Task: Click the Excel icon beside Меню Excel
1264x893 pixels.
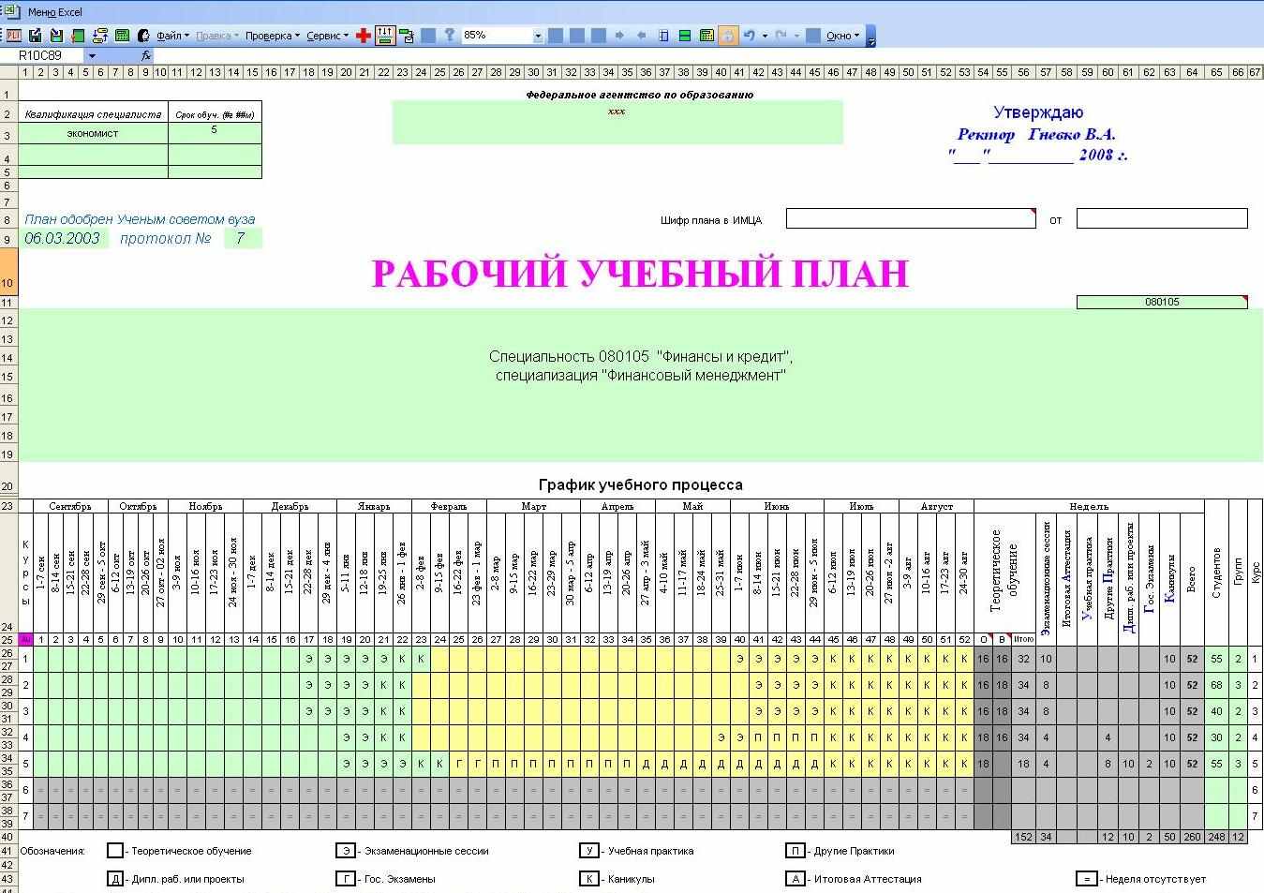Action: click(12, 10)
